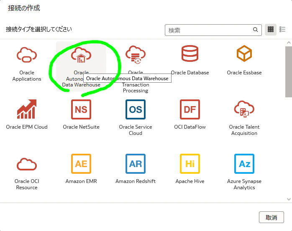The height and width of the screenshot is (231, 292).
Task: Select the Oracle NetSuite NS icon
Action: (x=81, y=109)
